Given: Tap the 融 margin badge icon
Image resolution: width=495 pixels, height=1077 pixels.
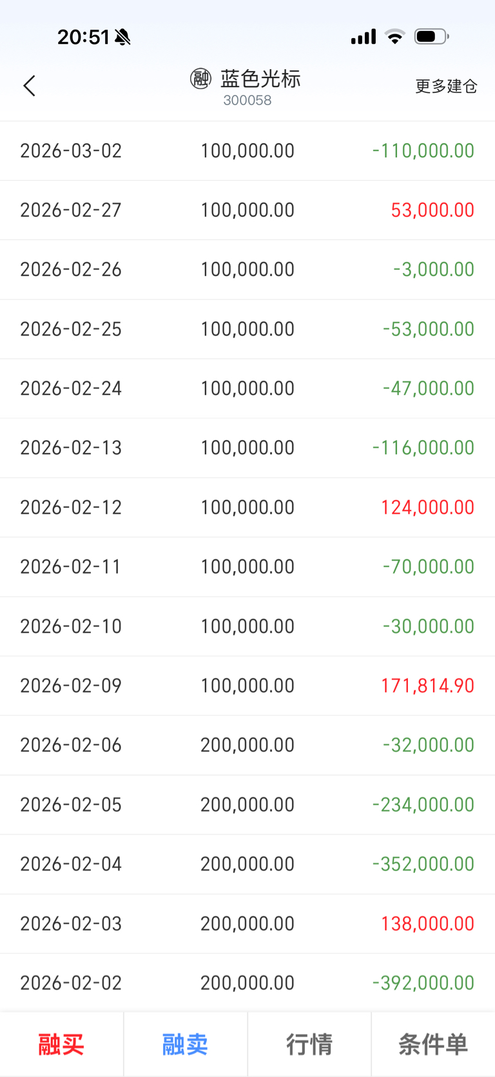Looking at the screenshot, I should (x=200, y=79).
